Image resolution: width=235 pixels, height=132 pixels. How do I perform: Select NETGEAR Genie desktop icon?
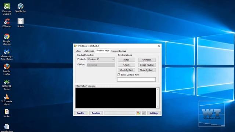(x=7, y=85)
